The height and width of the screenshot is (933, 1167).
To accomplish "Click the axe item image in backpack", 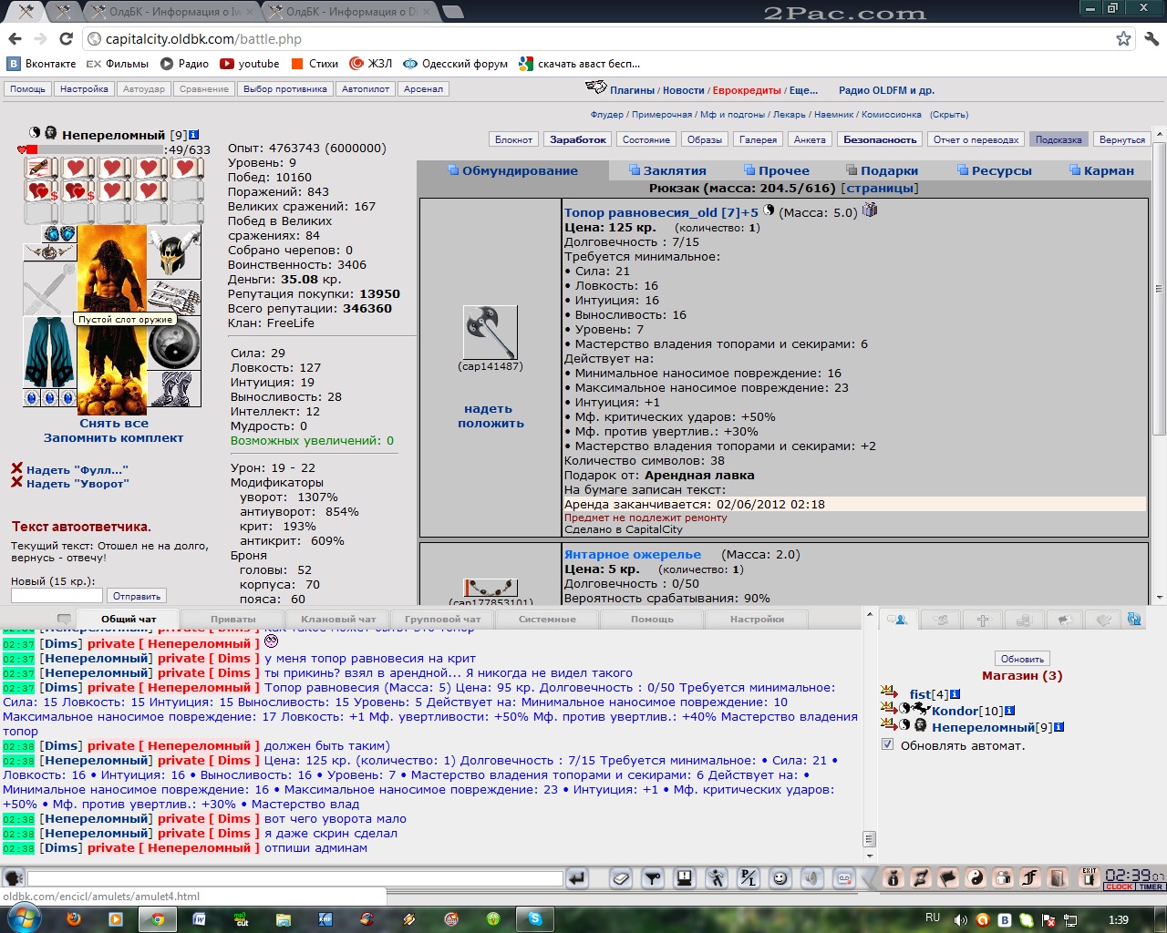I will (491, 332).
